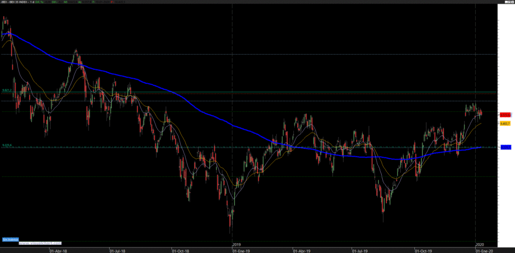
Task: Click the 9.225,6 horizontal level label
Action: 7,145
